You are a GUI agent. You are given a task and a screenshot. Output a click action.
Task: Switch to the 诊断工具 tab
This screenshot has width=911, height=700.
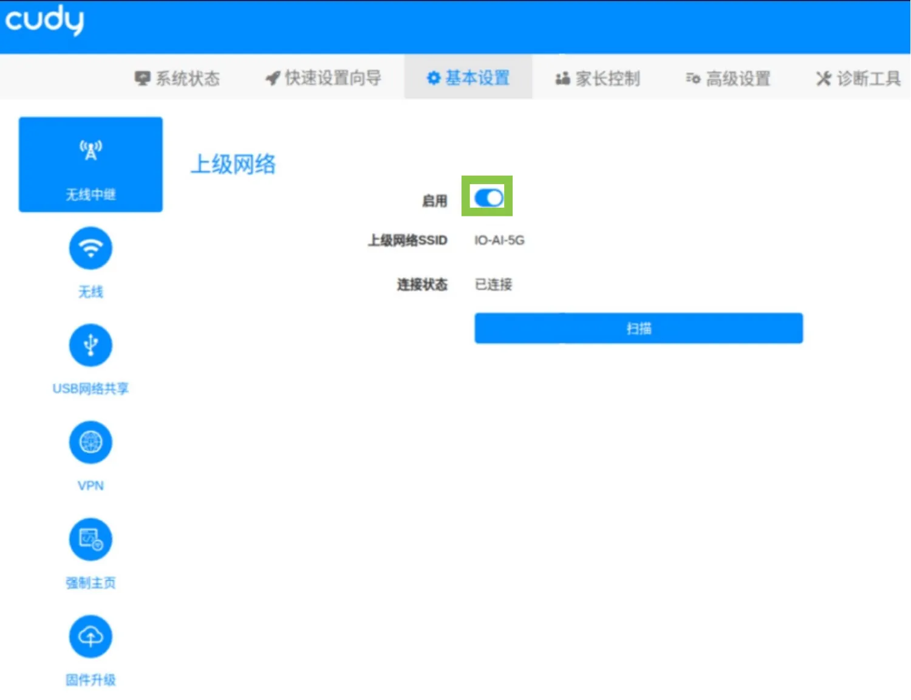pyautogui.click(x=858, y=78)
